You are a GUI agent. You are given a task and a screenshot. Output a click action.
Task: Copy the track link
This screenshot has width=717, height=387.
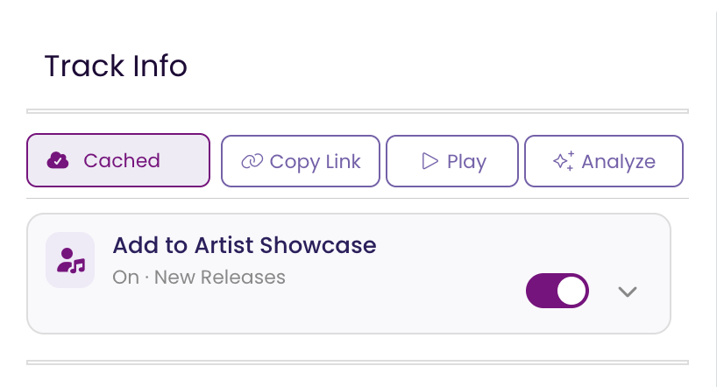301,161
